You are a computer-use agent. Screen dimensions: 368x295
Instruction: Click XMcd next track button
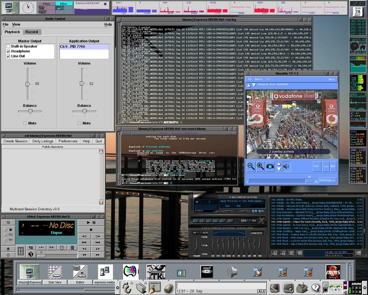click(x=98, y=243)
